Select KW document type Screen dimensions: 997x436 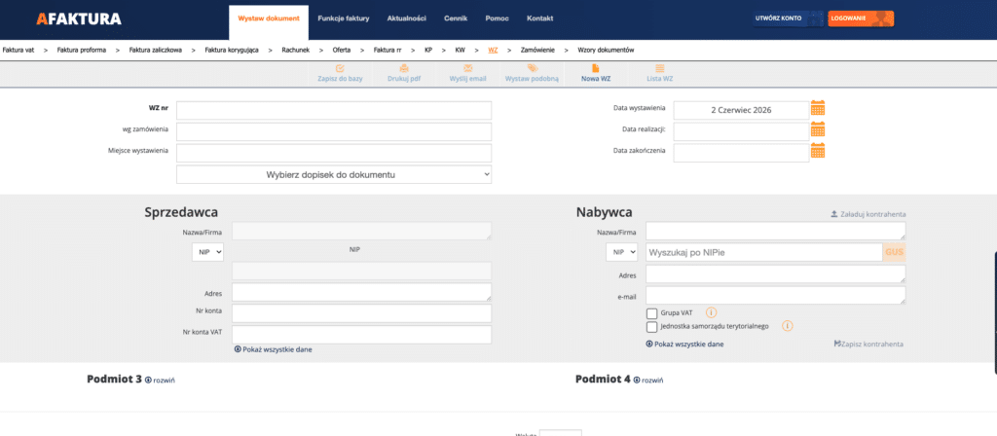click(x=460, y=50)
